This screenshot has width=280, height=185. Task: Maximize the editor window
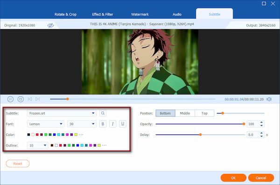(x=264, y=3)
